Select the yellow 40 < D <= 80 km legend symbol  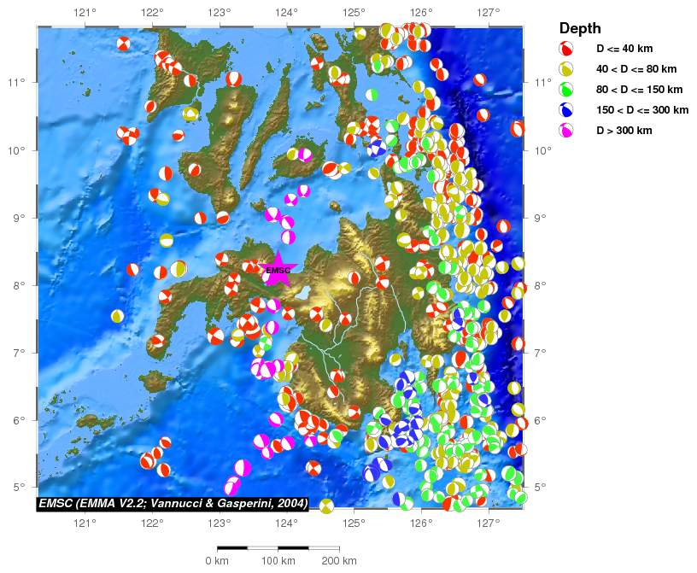coord(565,69)
